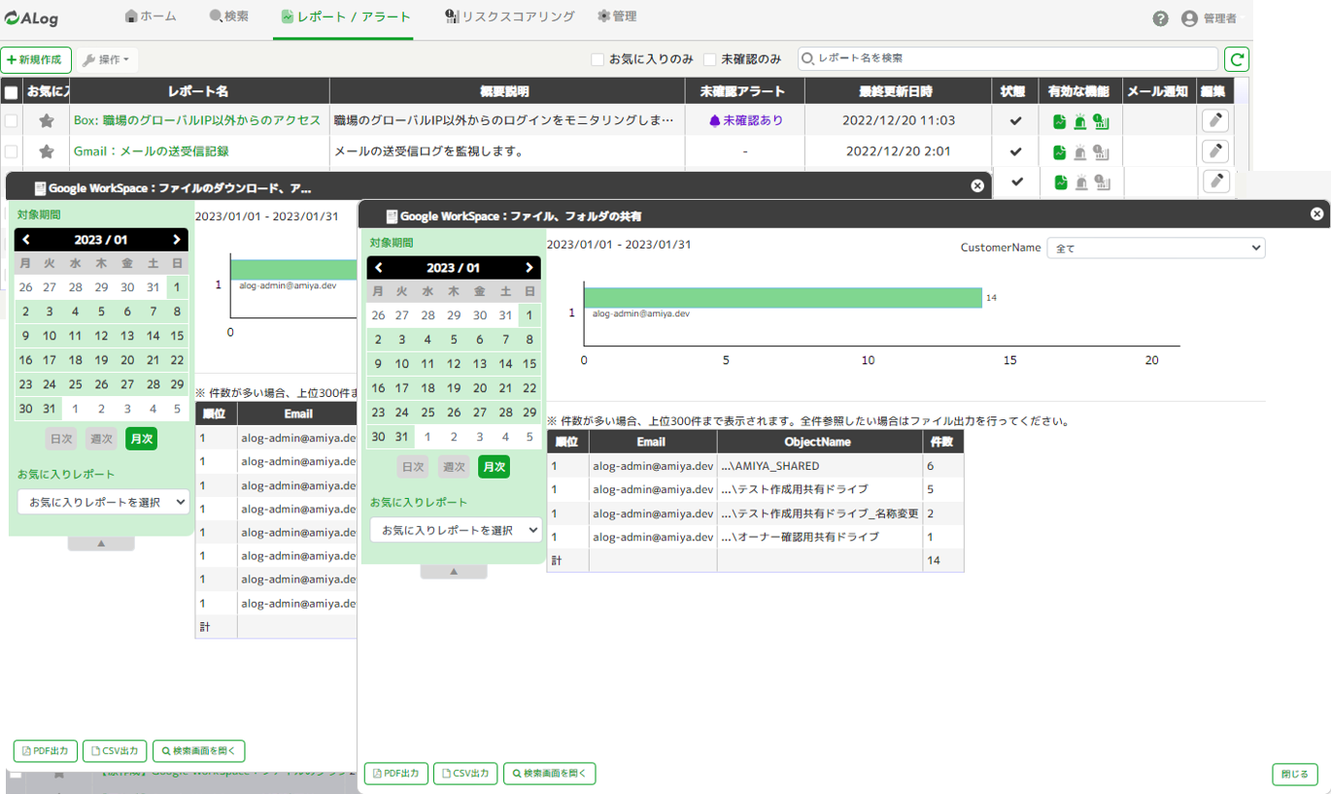This screenshot has width=1331, height=794.
Task: Click the 未確認あり alert link
Action: (x=745, y=120)
